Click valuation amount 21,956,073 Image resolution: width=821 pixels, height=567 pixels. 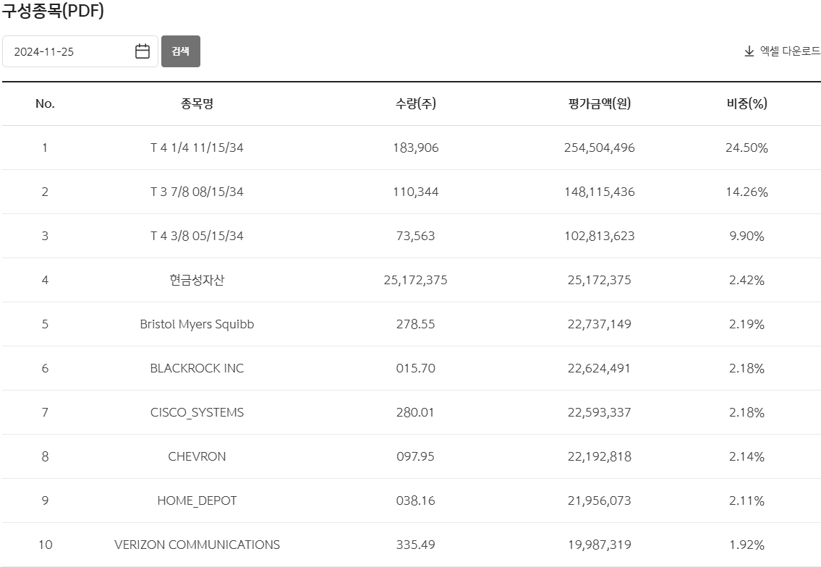tap(600, 500)
